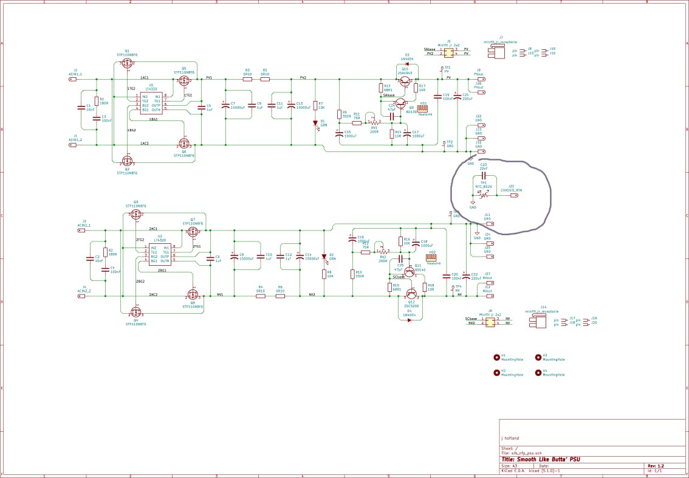Image resolution: width=689 pixels, height=478 pixels.
Task: Select the HS1 heatsink symbol
Action: coord(423,109)
